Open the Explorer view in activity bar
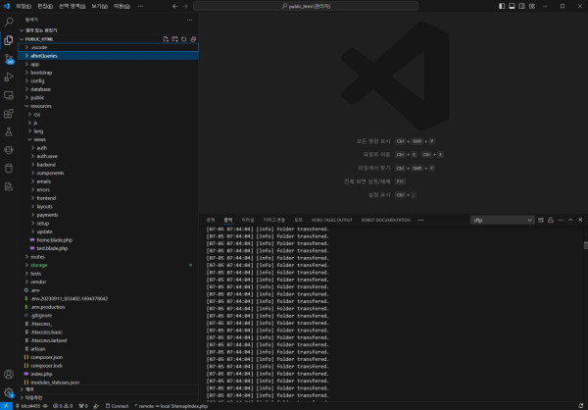The height and width of the screenshot is (410, 588). pyautogui.click(x=9, y=40)
